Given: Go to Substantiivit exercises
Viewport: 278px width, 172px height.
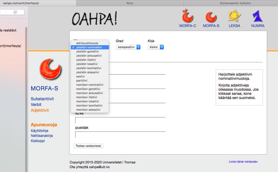Looking at the screenshot, I should [42, 99].
